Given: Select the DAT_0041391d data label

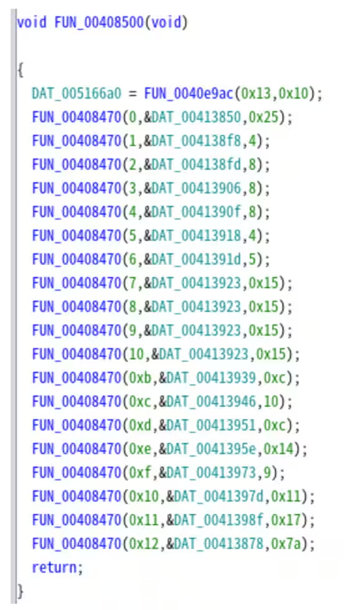Looking at the screenshot, I should pyautogui.click(x=196, y=260).
